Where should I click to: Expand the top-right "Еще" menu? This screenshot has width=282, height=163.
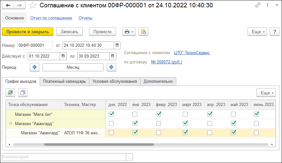pyautogui.click(x=258, y=32)
